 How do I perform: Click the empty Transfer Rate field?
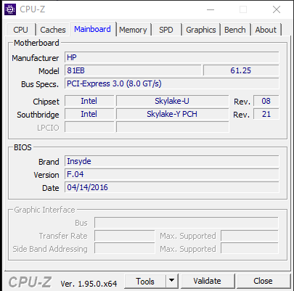pos(125,236)
